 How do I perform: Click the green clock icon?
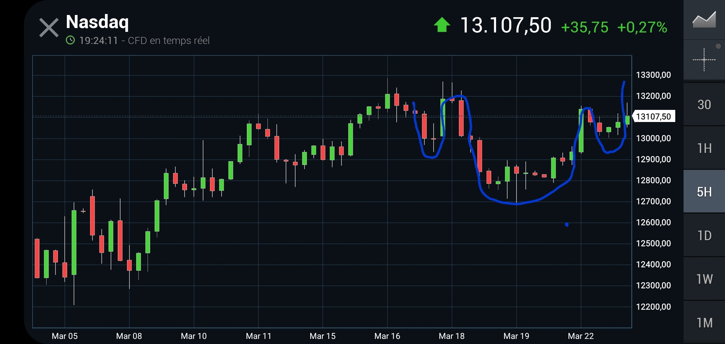70,40
